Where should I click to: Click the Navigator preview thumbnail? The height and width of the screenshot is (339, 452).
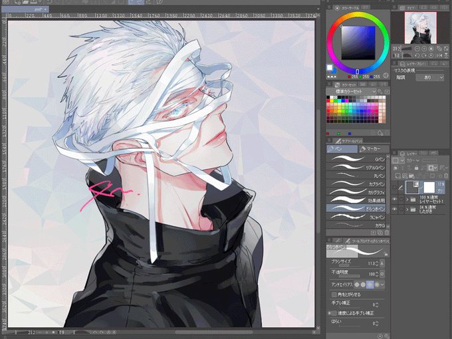(x=420, y=28)
